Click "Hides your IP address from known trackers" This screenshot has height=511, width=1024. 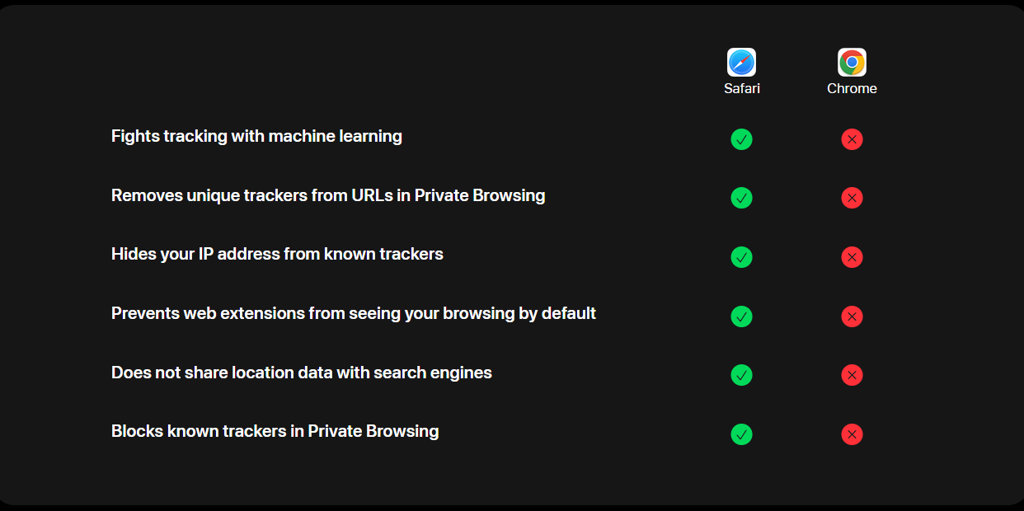[277, 254]
